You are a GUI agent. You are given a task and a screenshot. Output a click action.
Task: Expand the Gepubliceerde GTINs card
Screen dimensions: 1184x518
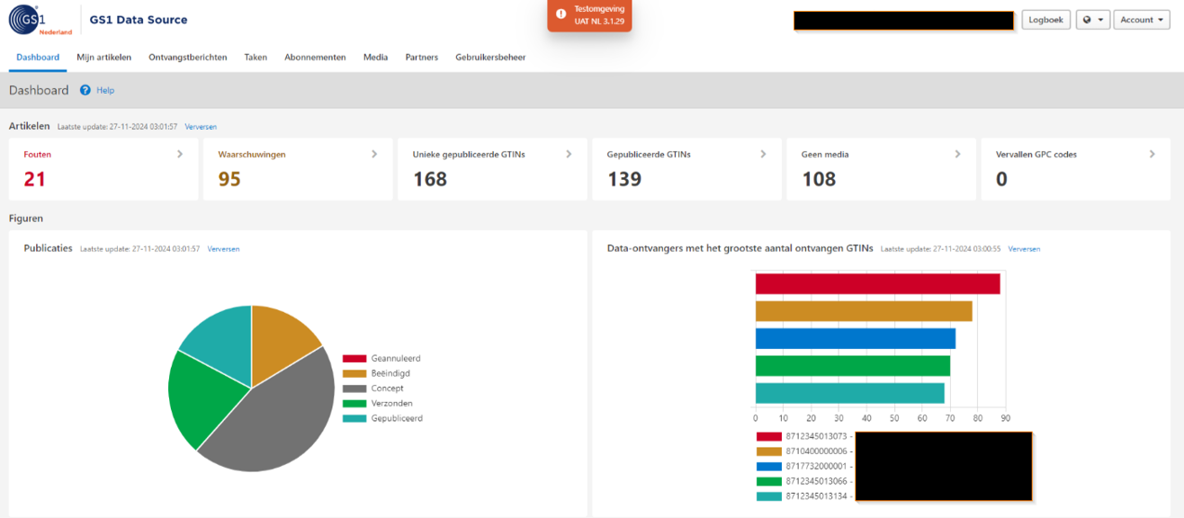pos(763,155)
